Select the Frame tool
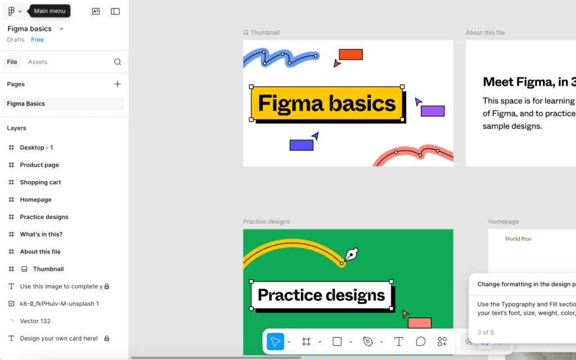Screen dimensions: 576x360 click(306, 341)
